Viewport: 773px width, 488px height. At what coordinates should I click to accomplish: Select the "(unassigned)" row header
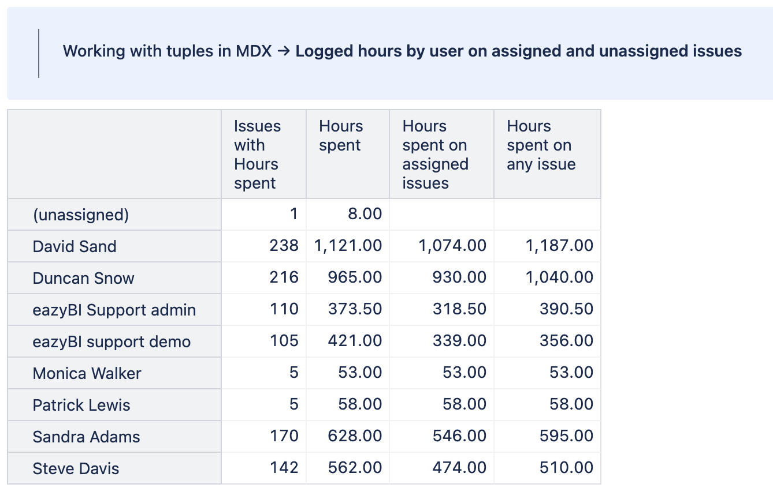[81, 215]
